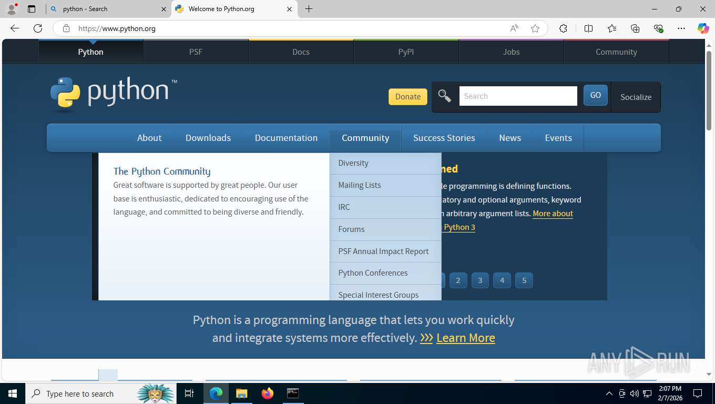The image size is (715, 404).
Task: Open the Extensions puzzle icon
Action: pos(563,28)
